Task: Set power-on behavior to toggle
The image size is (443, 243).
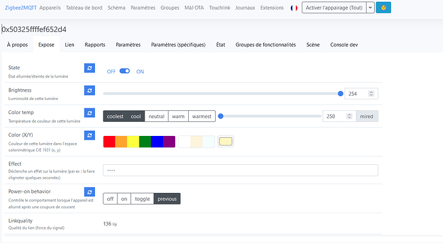Action: (143, 199)
